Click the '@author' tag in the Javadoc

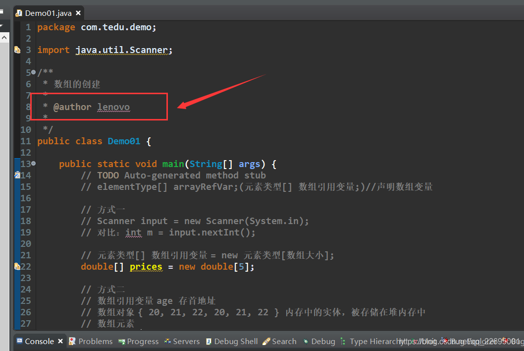click(x=72, y=107)
